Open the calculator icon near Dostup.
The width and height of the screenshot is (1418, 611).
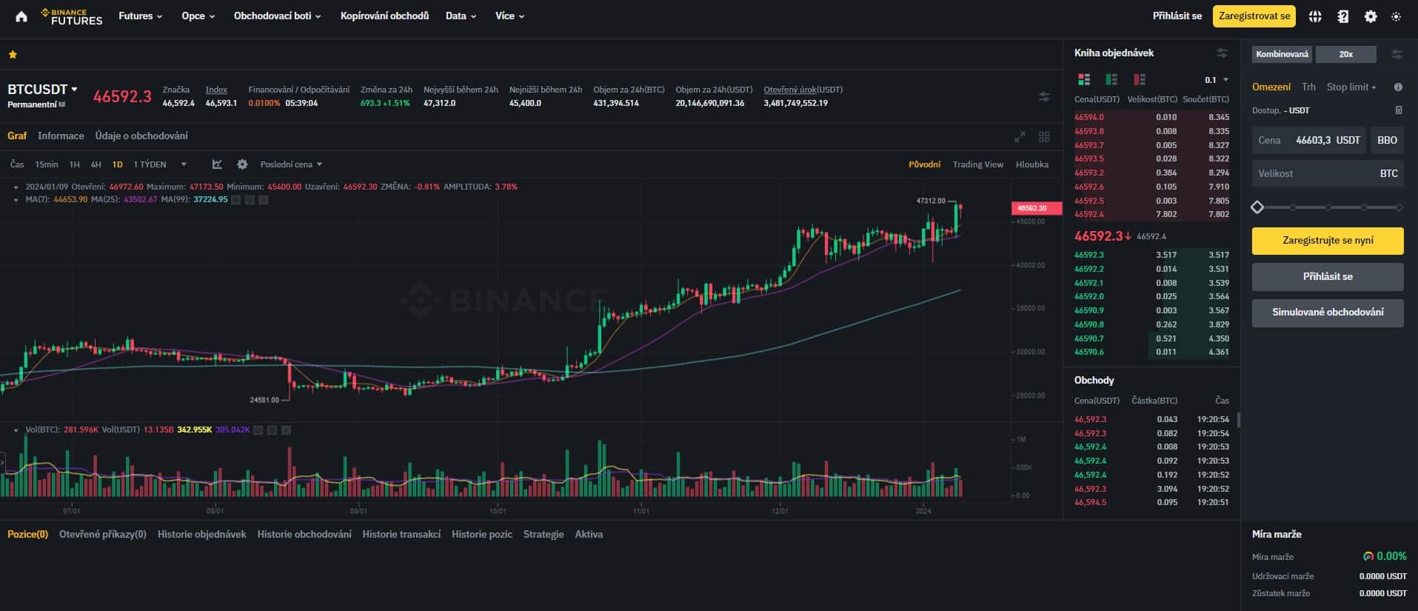pos(1399,110)
